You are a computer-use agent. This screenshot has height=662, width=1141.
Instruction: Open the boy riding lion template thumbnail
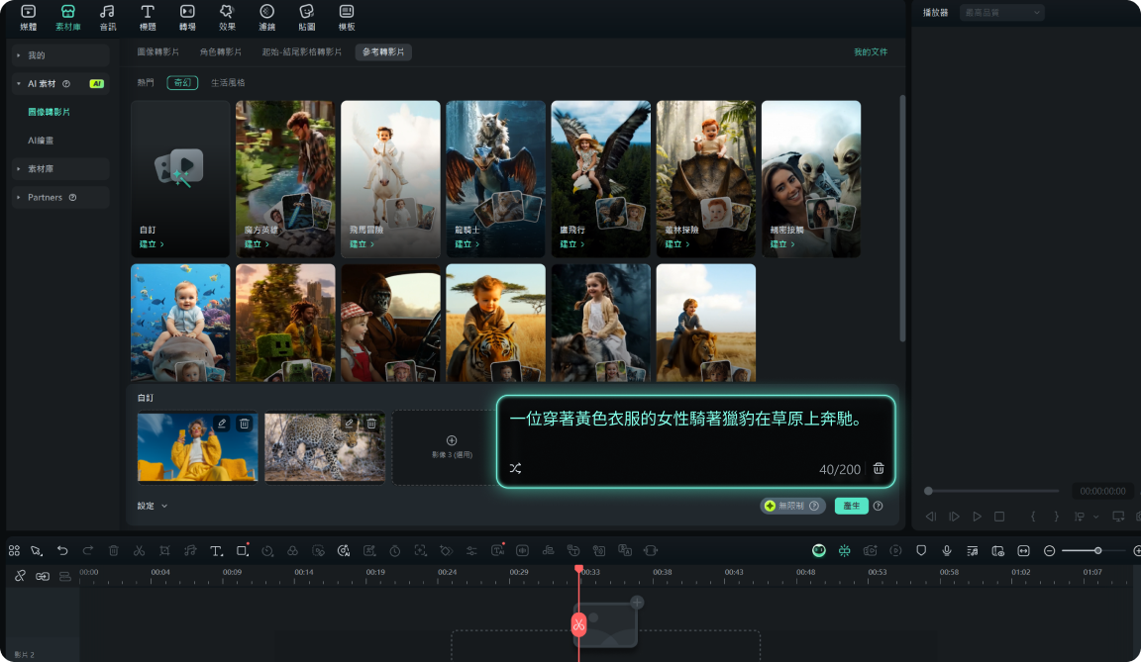(706, 323)
